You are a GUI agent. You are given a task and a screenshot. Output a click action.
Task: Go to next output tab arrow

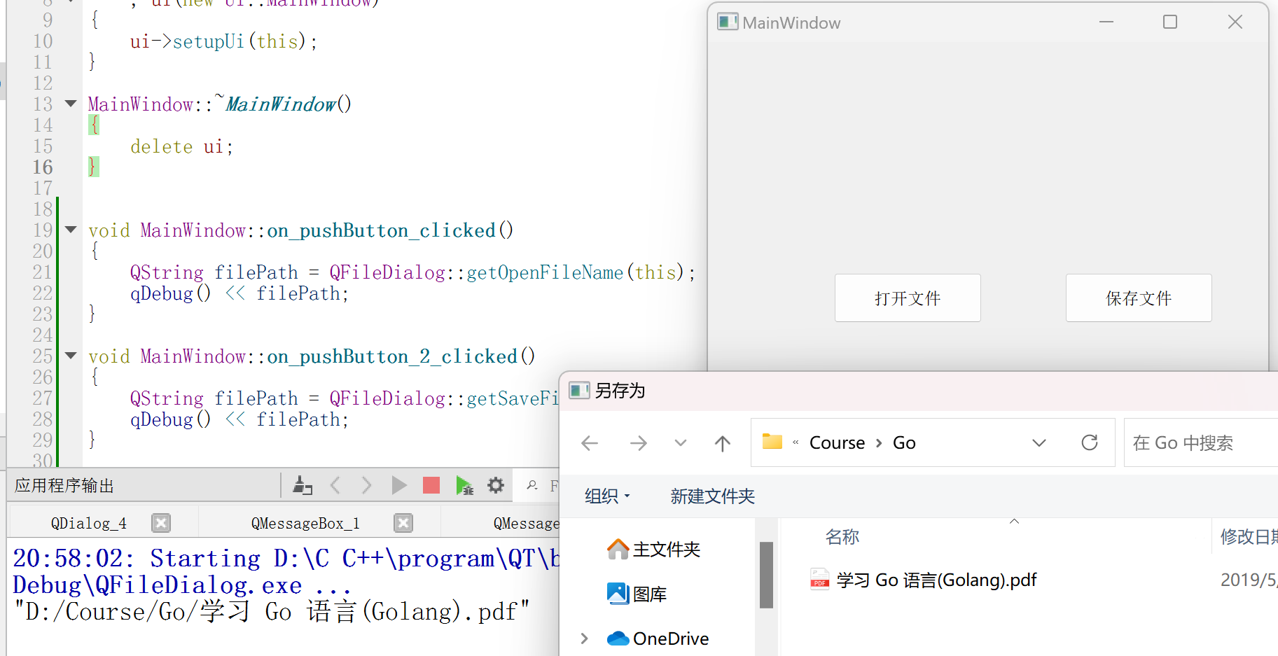[366, 485]
